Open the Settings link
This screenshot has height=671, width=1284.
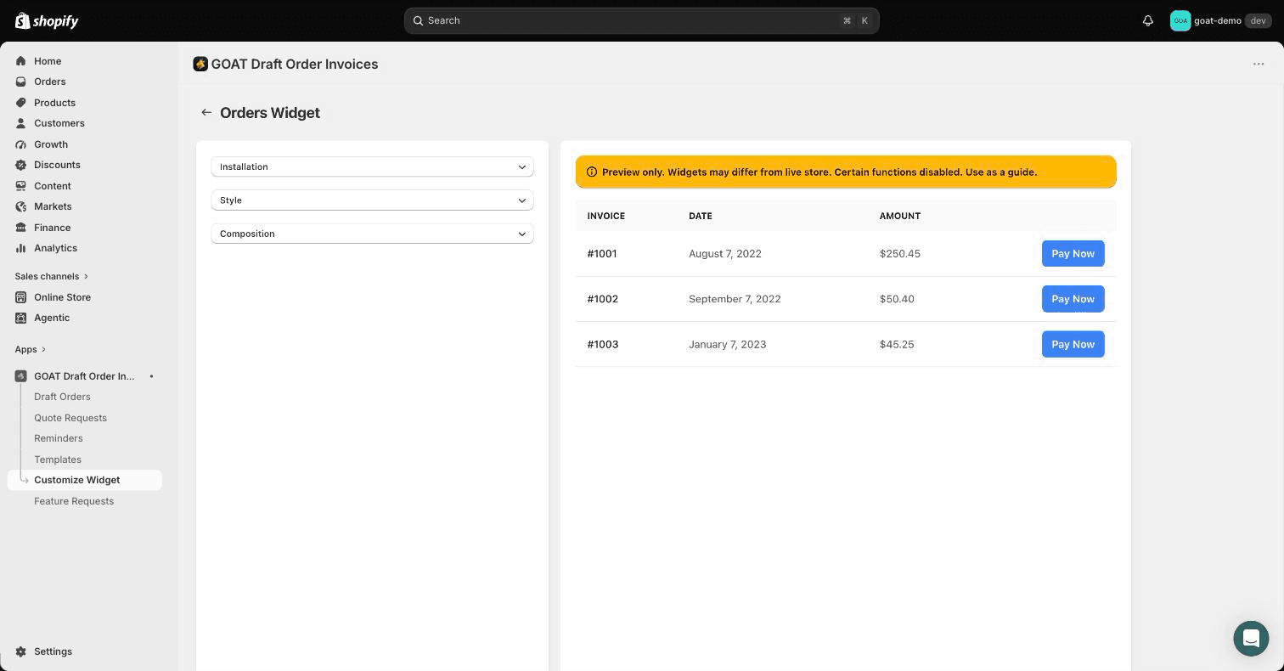click(53, 651)
